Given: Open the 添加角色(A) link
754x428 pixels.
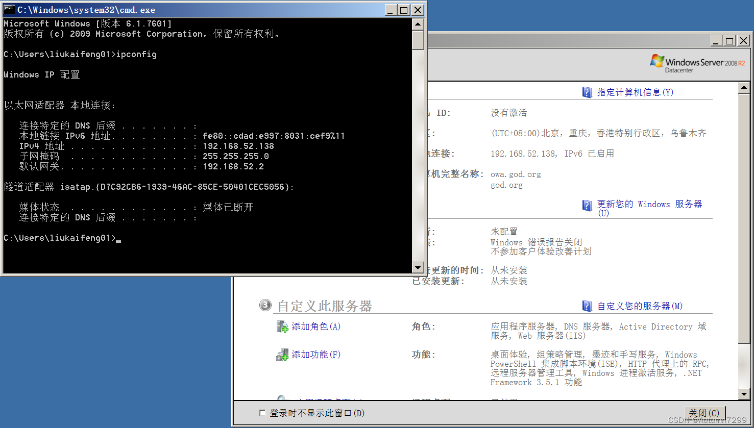Looking at the screenshot, I should [x=315, y=326].
